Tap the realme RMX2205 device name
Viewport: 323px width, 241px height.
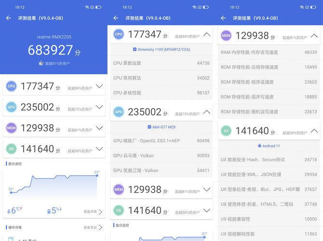pos(54,37)
